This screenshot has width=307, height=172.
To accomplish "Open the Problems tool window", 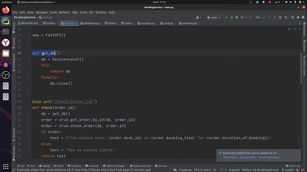I will [x=74, y=166].
